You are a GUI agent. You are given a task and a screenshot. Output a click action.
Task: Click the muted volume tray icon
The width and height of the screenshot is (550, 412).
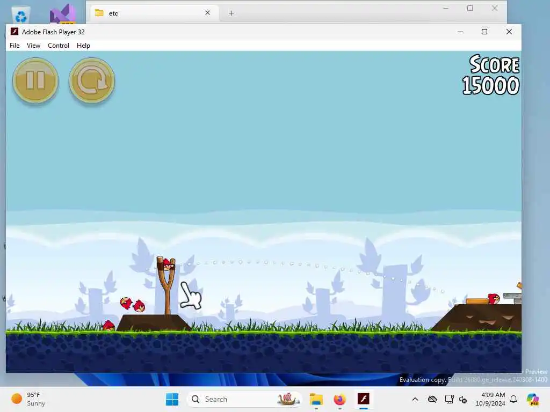(463, 399)
